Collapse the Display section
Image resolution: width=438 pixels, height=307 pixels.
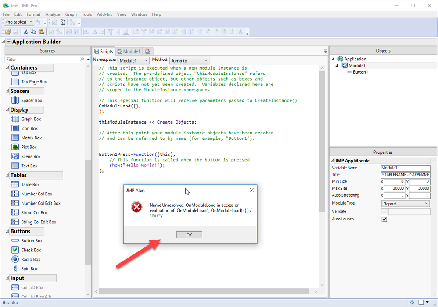[x=7, y=110]
